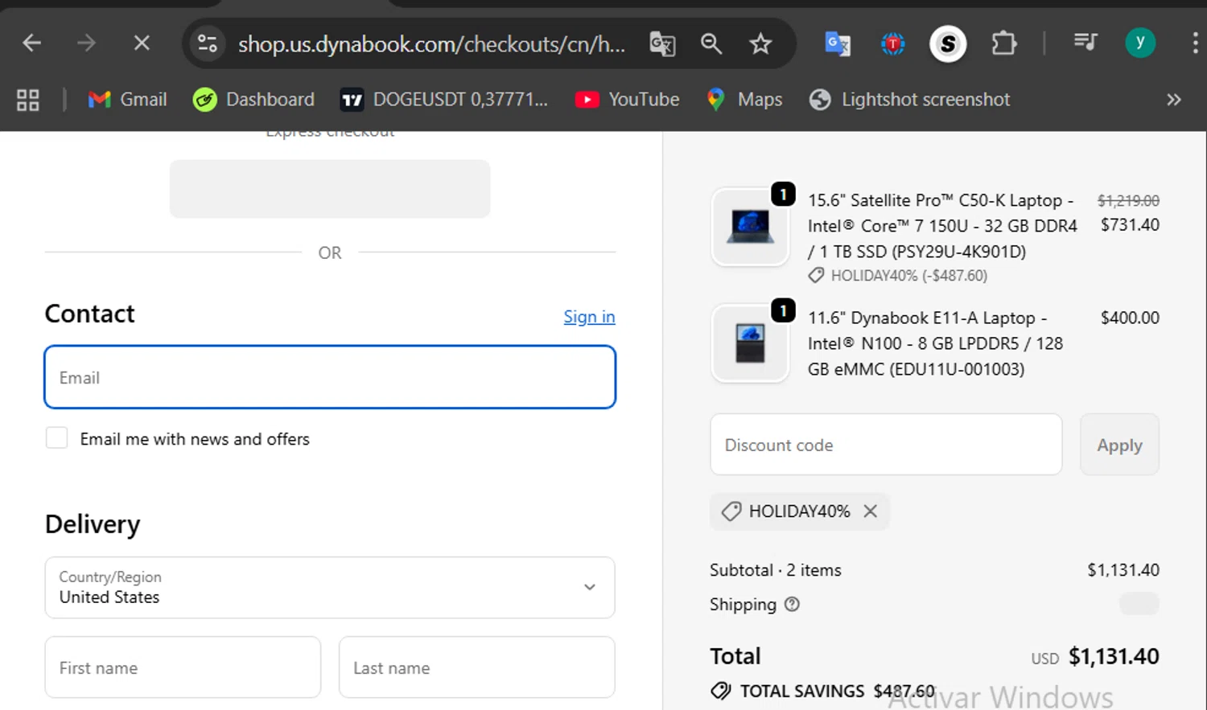Open the DOGEUSDT TradingView bookmark
1207x710 pixels.
coord(444,100)
